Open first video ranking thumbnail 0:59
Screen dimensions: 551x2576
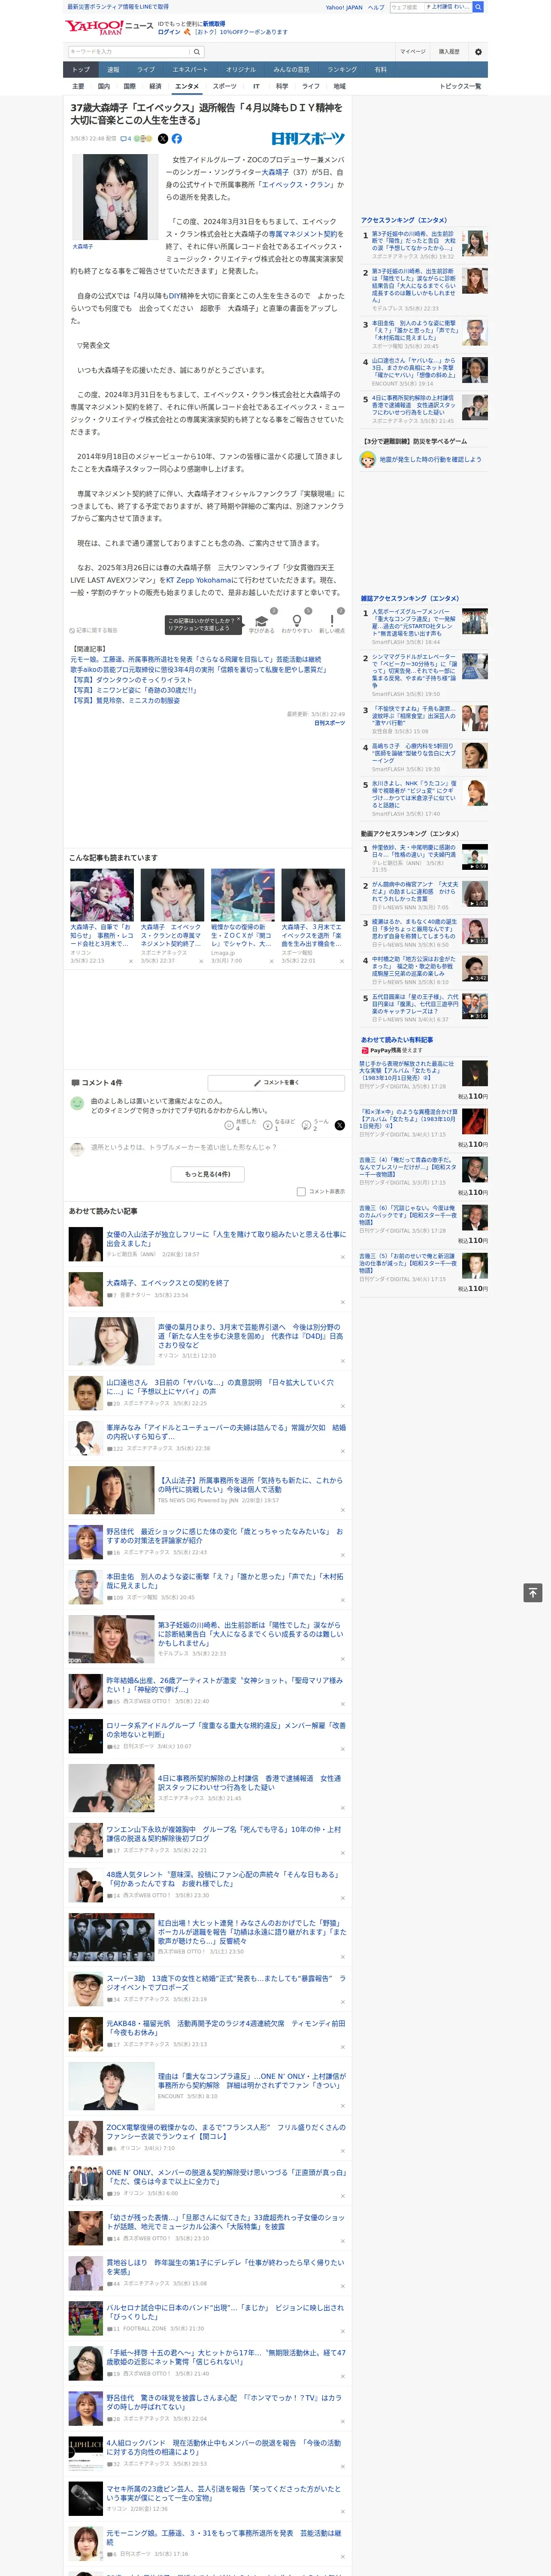click(475, 857)
